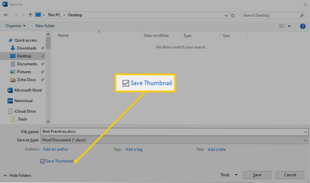Open recent locations dropdown chevron
Viewport: 310px width, 183px height.
23,15
